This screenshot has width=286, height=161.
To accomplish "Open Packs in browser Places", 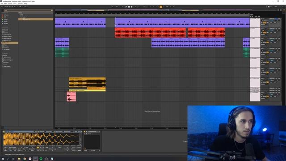I will point(6,55).
